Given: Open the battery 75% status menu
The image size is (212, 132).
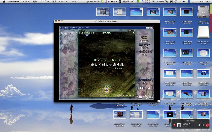Looking at the screenshot, I should click(x=160, y=2).
